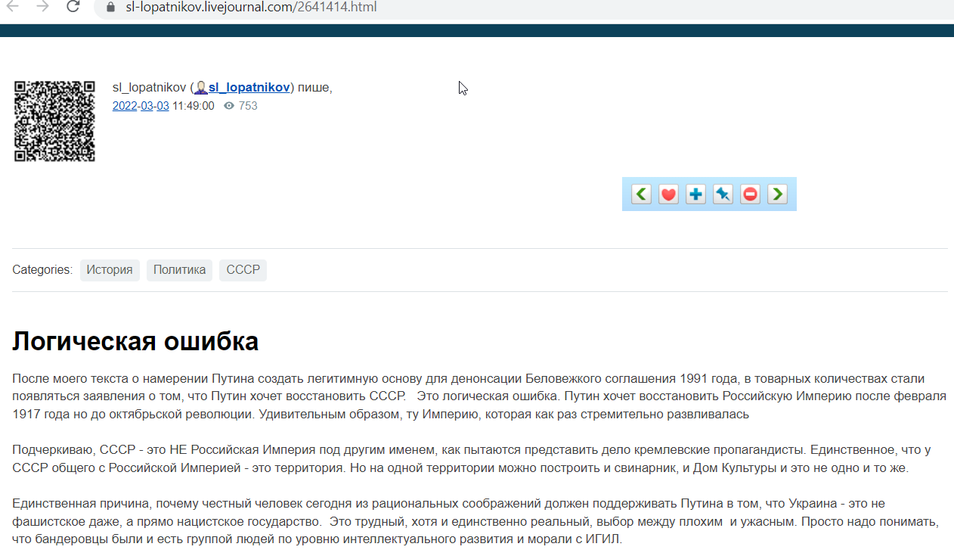This screenshot has width=954, height=556.
Task: Click the blue plus add icon
Action: pyautogui.click(x=695, y=194)
